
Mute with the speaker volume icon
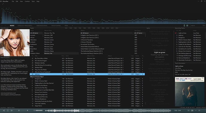coord(19,111)
